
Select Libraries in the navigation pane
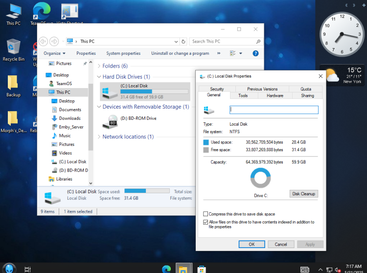[64, 179]
